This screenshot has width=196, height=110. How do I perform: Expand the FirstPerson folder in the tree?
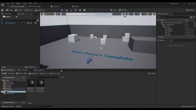[x=3, y=82]
